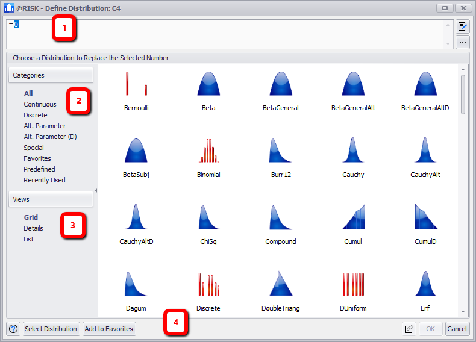Click the distribution grid vertical scrollbar
476x342 pixels.
click(463, 94)
